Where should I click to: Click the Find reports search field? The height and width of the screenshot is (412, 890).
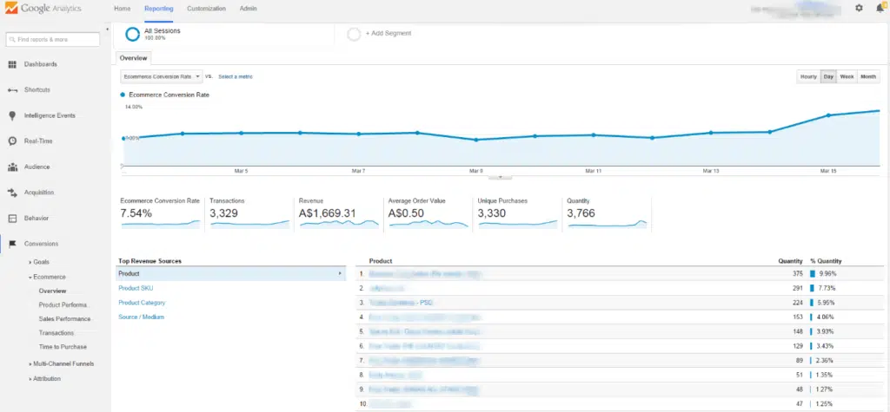54,39
